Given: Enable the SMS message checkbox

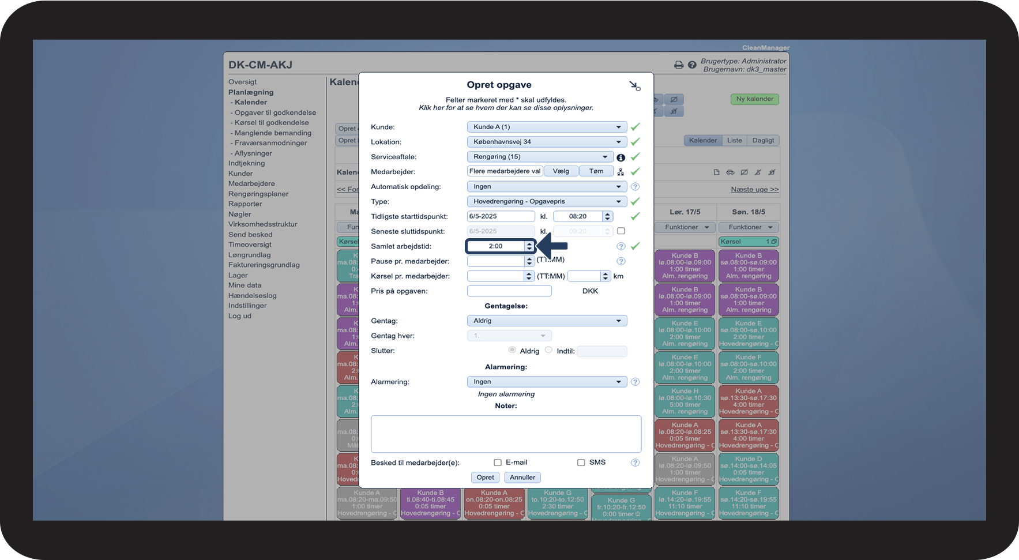Looking at the screenshot, I should 581,463.
